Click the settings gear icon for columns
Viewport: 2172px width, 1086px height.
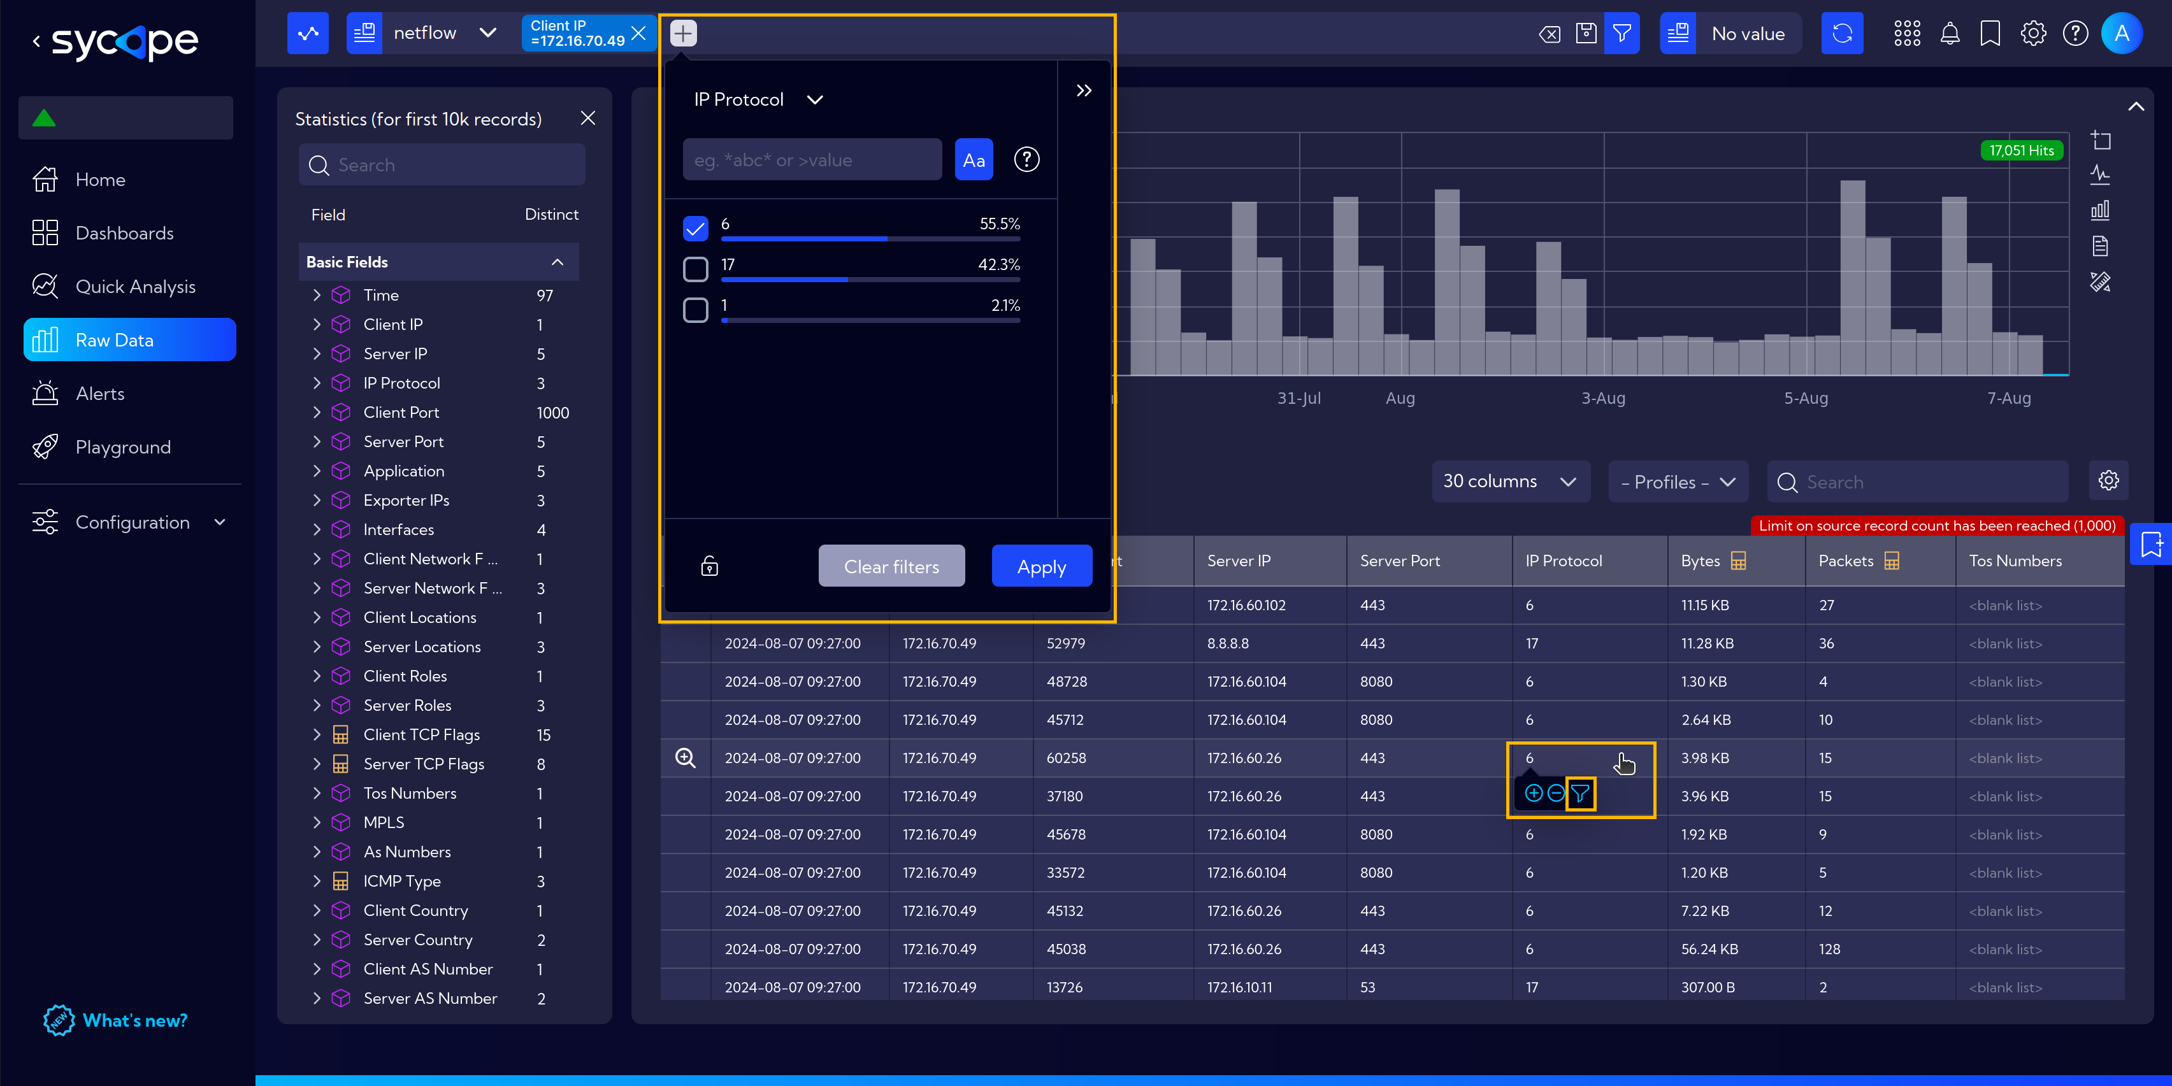click(x=2110, y=481)
